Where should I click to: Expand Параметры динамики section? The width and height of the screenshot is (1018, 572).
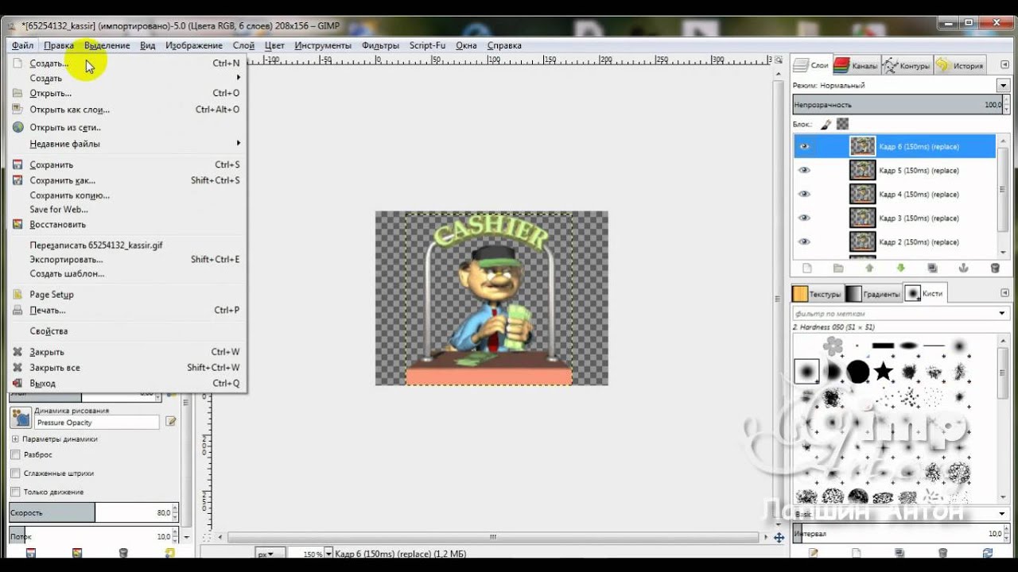point(15,439)
